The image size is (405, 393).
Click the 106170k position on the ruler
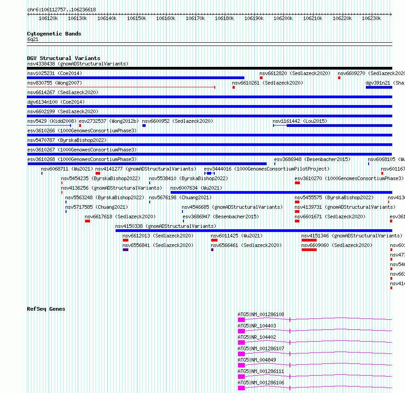tap(195, 18)
